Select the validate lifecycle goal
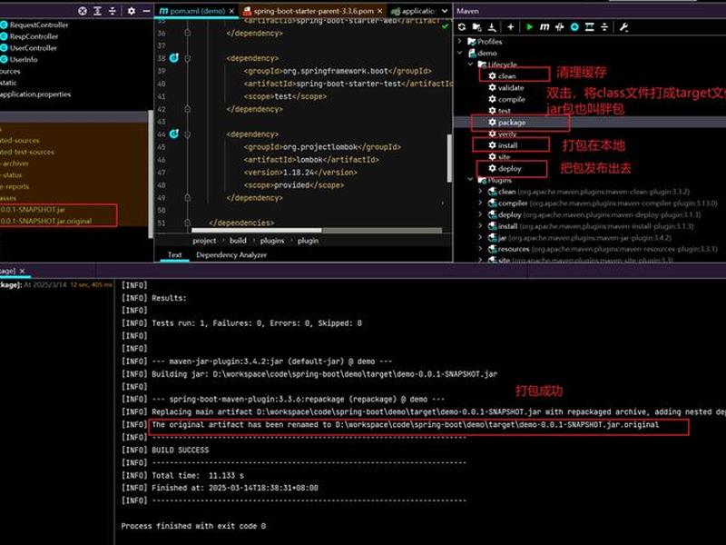The image size is (726, 545). [506, 87]
